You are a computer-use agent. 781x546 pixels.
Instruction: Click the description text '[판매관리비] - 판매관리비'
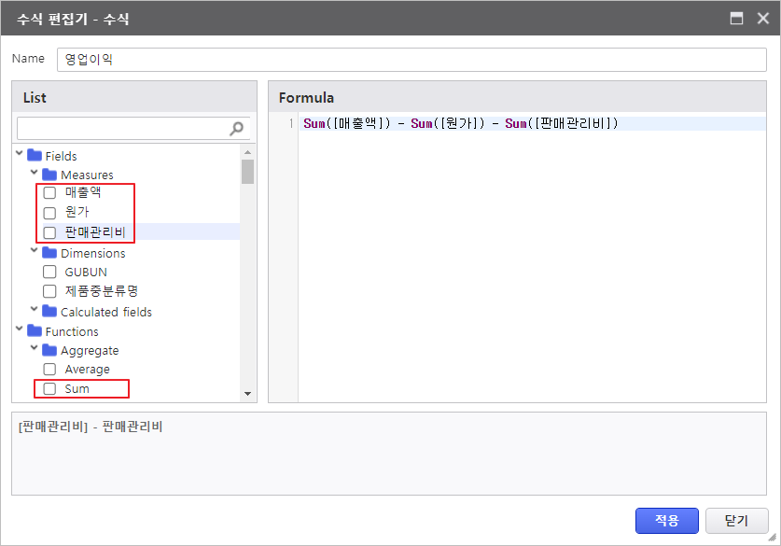(x=91, y=427)
